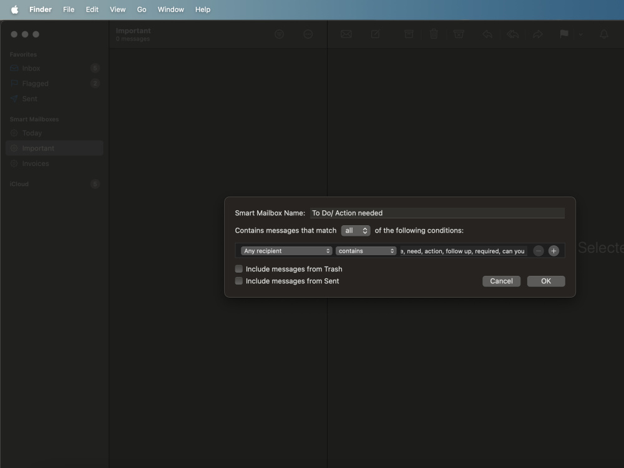624x468 pixels.
Task: Select the Important smart mailbox
Action: pyautogui.click(x=54, y=148)
